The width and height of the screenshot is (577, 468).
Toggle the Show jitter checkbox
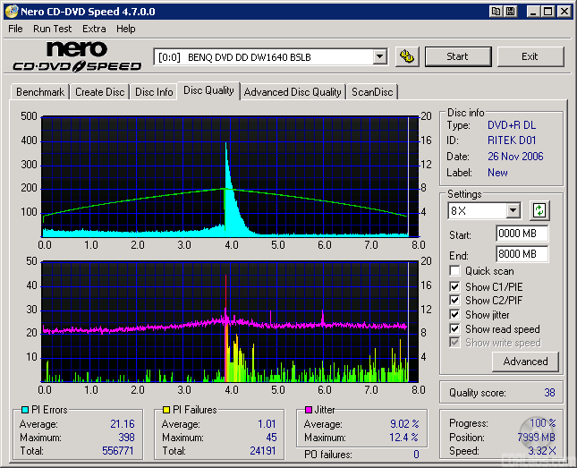pyautogui.click(x=455, y=315)
